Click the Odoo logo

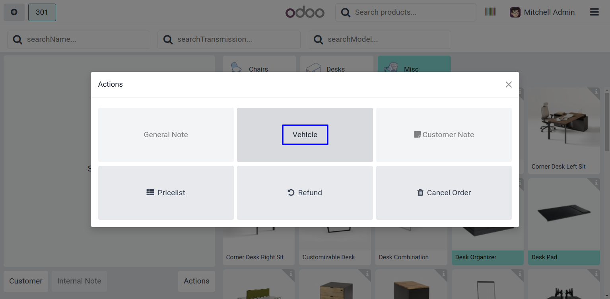pyautogui.click(x=305, y=12)
